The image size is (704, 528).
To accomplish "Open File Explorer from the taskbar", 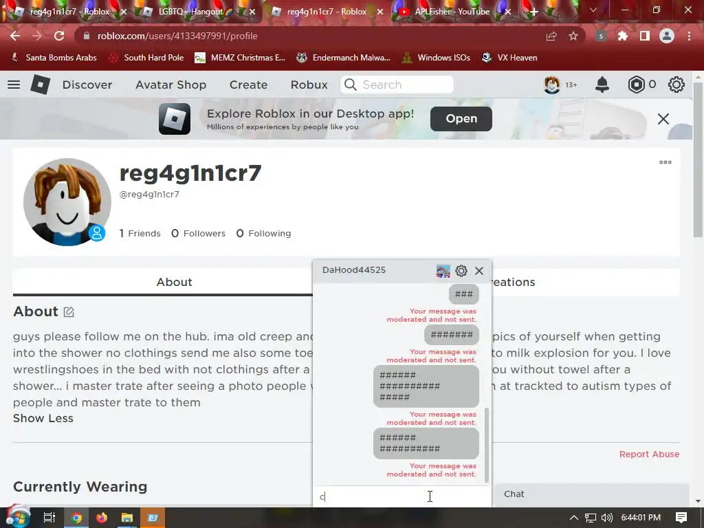I will (127, 518).
